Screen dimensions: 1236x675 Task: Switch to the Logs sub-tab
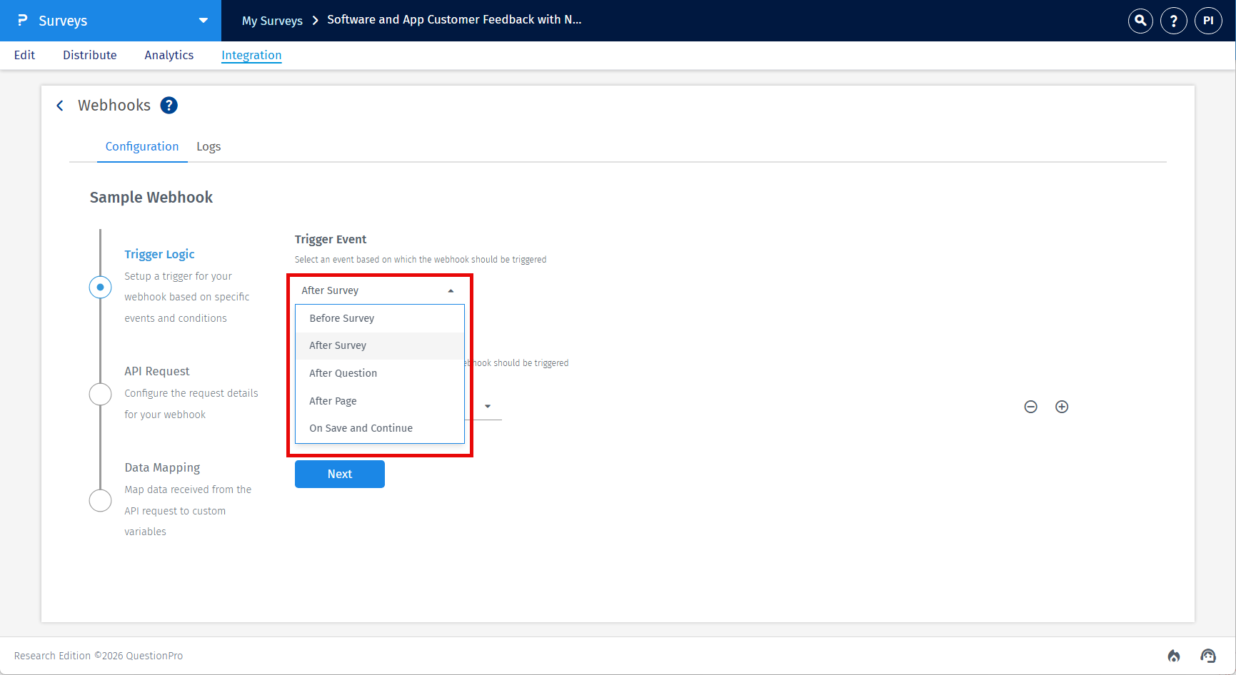[x=208, y=146]
